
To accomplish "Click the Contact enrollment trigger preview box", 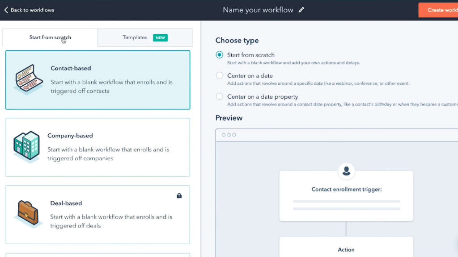I will tap(346, 196).
